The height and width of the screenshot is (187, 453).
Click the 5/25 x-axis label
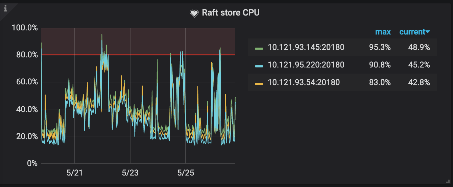[185, 173]
